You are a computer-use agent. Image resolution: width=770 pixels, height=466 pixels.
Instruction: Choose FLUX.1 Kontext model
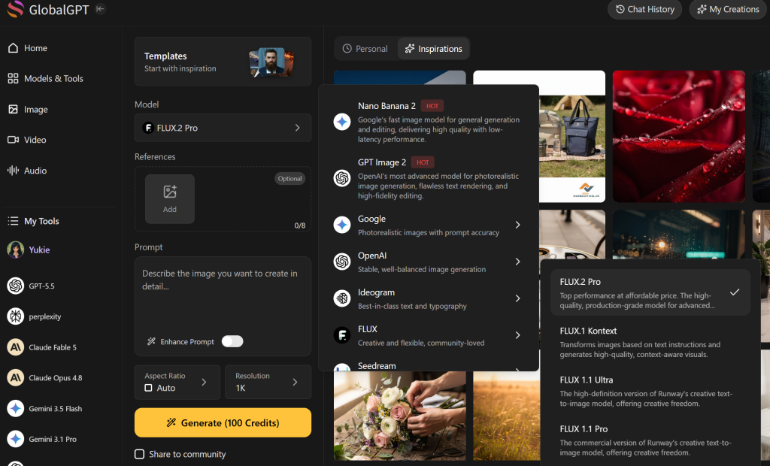[650, 342]
